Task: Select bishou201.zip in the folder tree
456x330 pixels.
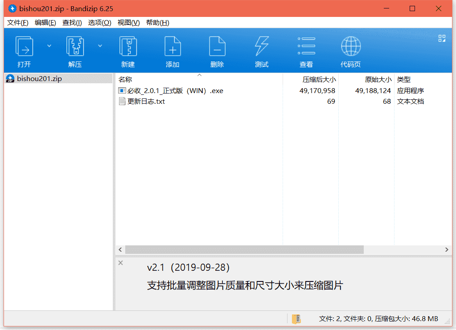Action: point(39,79)
